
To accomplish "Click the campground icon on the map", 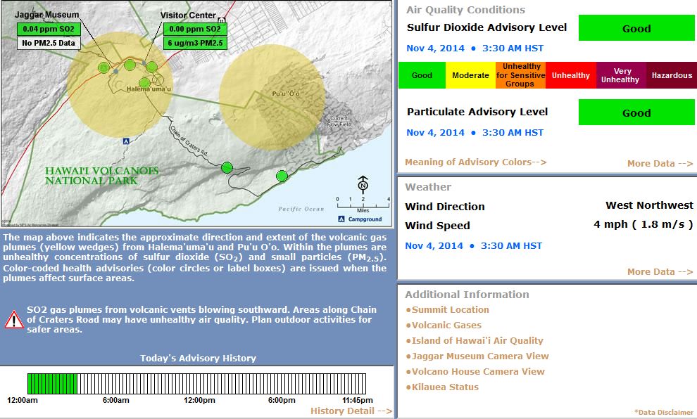I will pos(126,141).
